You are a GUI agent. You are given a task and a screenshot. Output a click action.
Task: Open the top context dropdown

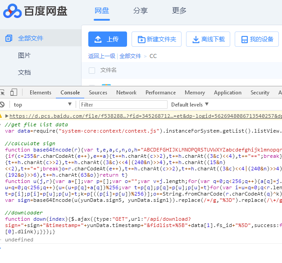click(43, 104)
